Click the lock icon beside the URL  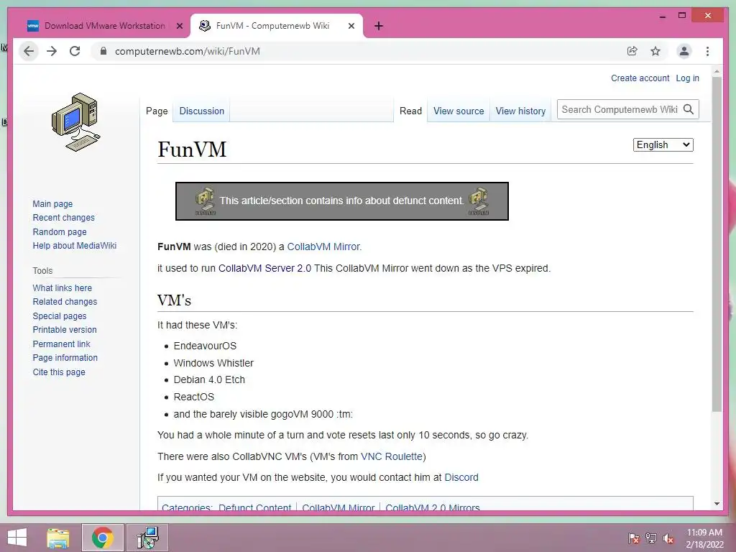(103, 51)
